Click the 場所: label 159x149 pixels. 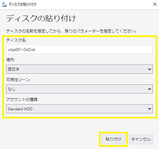[10, 60]
